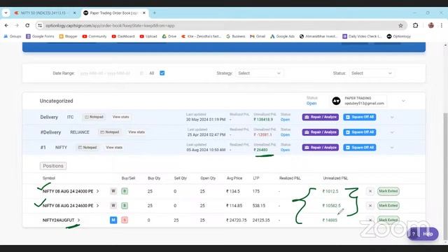The width and height of the screenshot is (448, 252).
Task: Click W badge on 24000 PE row
Action: (x=113, y=191)
